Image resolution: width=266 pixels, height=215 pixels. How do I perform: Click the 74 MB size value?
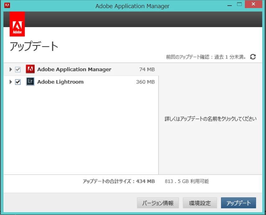pyautogui.click(x=147, y=69)
